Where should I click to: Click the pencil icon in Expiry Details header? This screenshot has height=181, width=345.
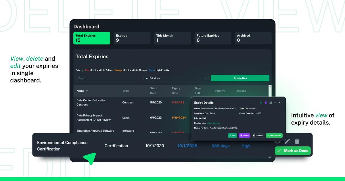(261, 103)
